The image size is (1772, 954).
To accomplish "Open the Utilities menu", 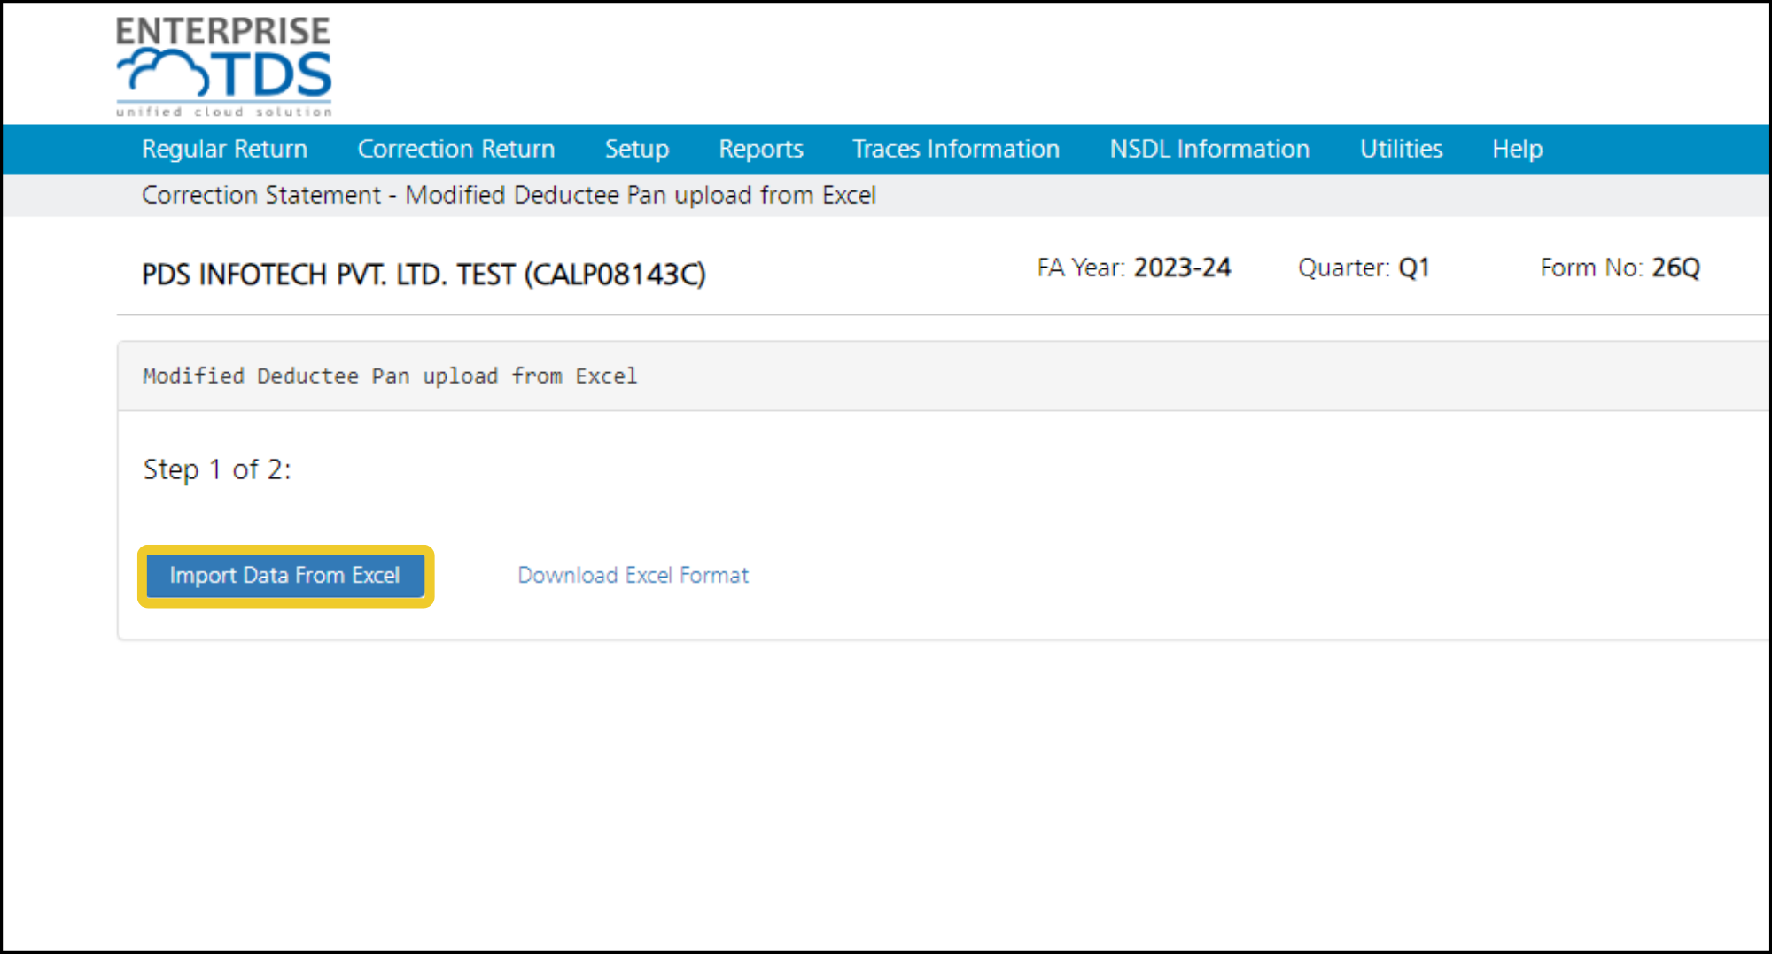I will pos(1401,149).
